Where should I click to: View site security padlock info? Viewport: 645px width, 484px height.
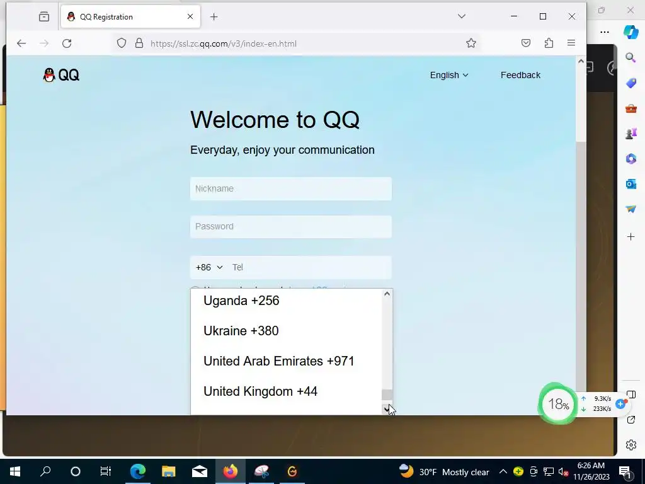point(139,43)
